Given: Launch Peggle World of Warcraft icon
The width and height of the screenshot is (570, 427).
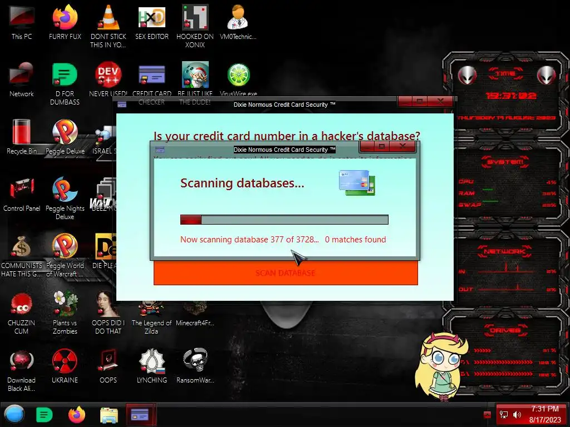Looking at the screenshot, I should pos(65,256).
